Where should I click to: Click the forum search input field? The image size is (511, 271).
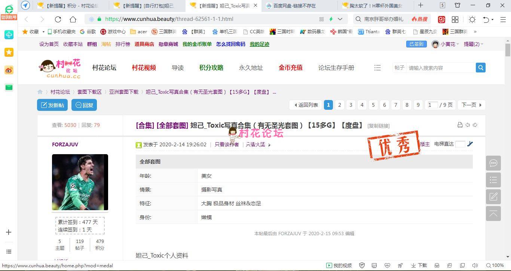pos(441,68)
